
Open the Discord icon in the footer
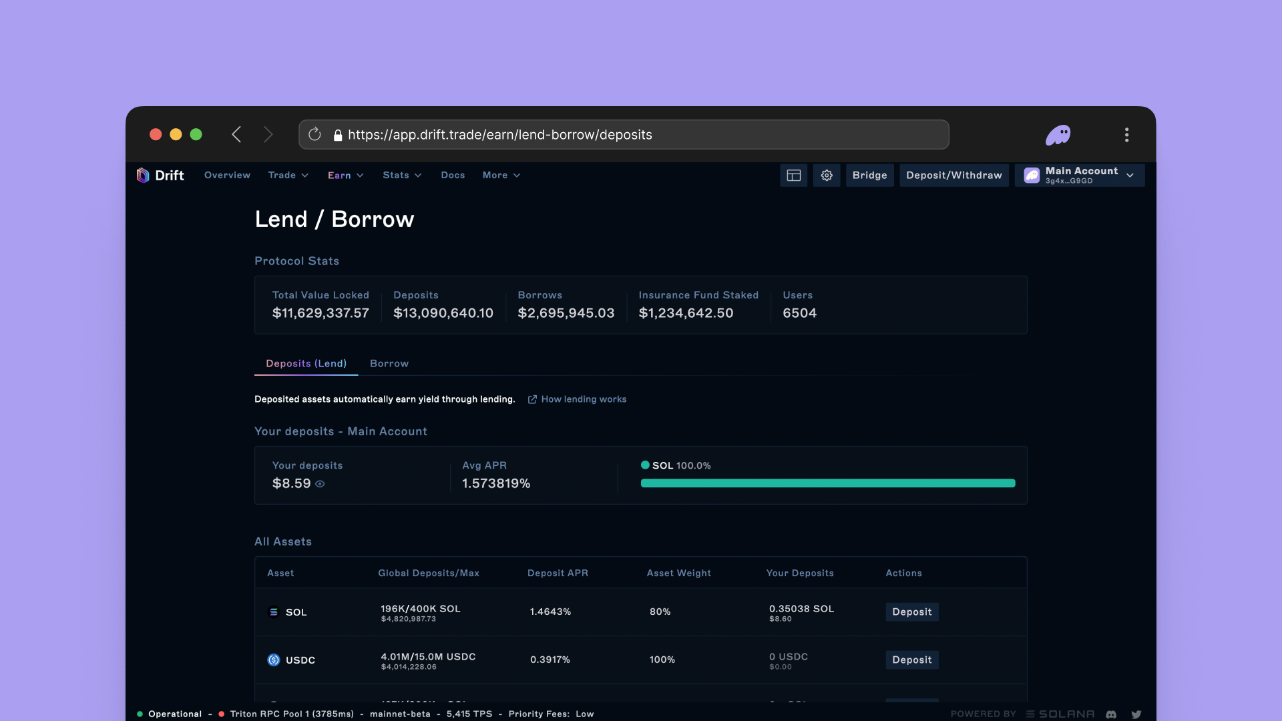point(1110,714)
